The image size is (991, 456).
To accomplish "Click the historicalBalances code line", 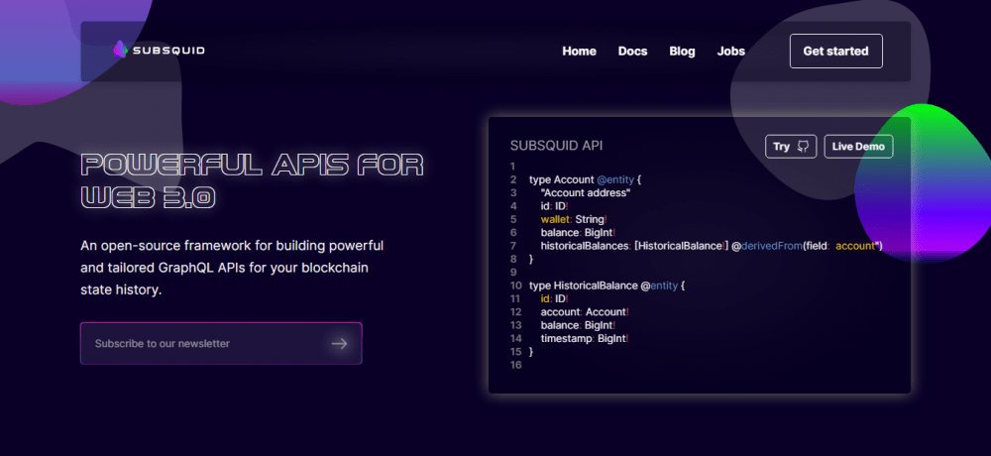I will click(x=711, y=246).
